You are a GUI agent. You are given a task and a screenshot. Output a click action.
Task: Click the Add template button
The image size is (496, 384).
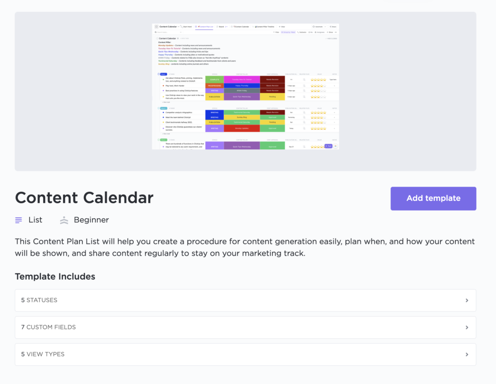pyautogui.click(x=433, y=198)
